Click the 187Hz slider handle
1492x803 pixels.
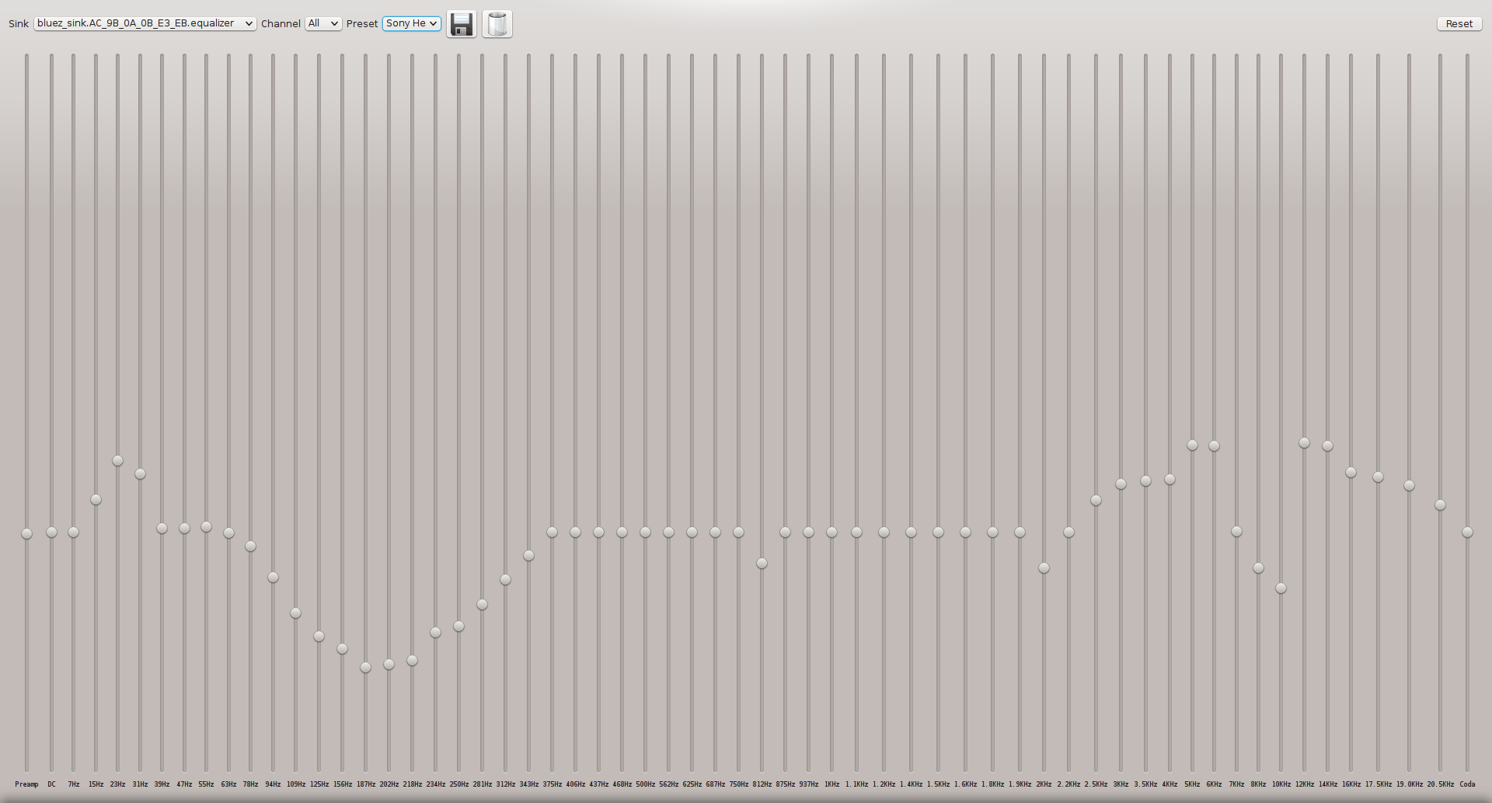click(365, 667)
